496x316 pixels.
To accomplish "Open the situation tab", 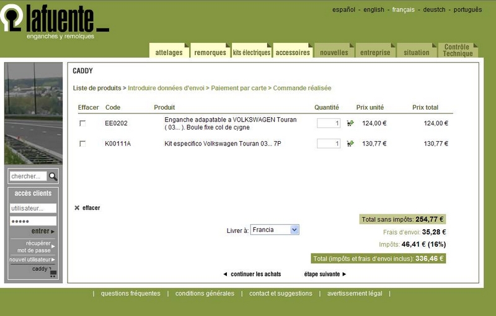I will [417, 51].
